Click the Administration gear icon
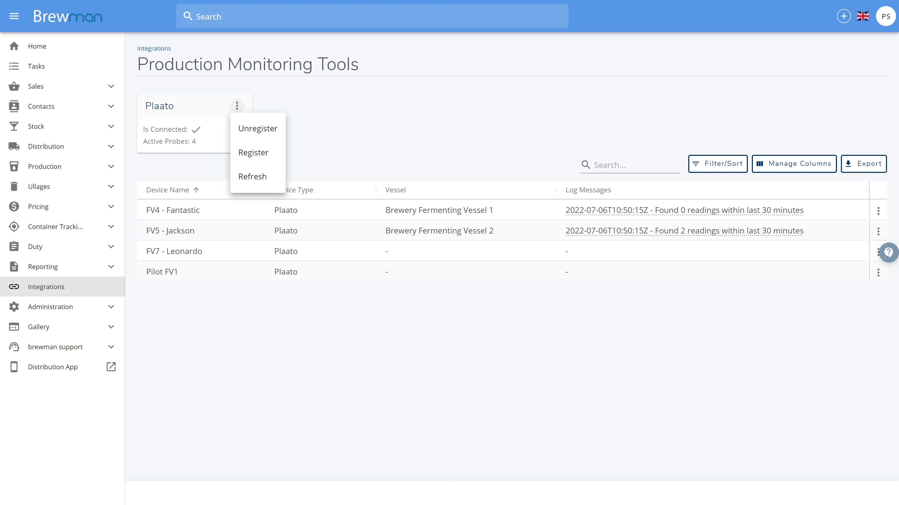899x505 pixels. coord(14,307)
